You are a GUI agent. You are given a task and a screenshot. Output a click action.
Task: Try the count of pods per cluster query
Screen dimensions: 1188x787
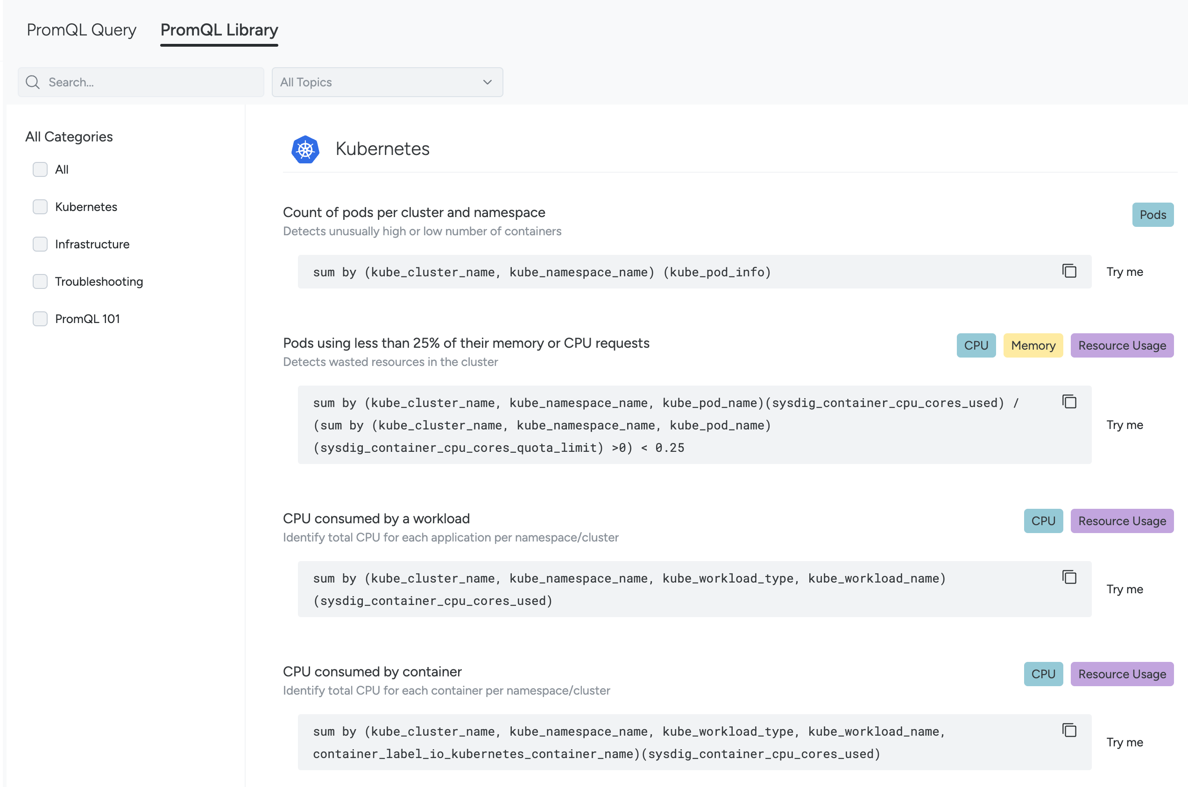[1124, 272]
